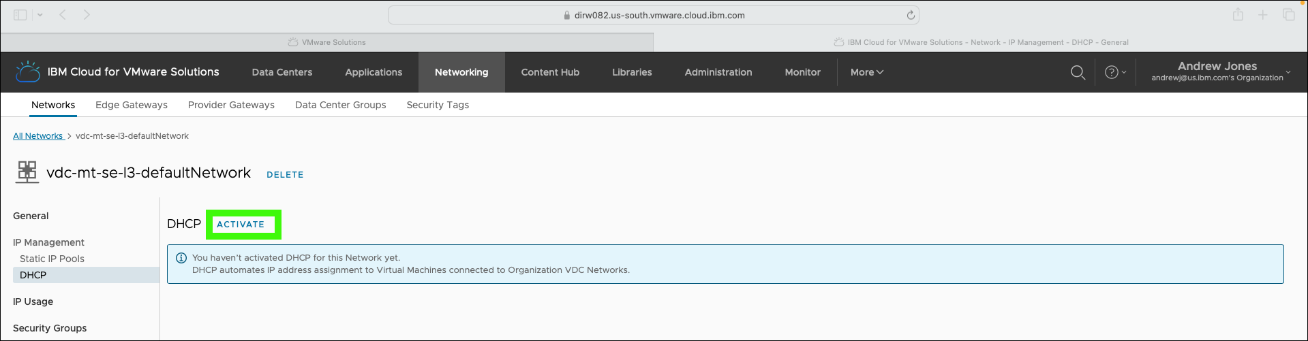Click the browser sidebar toggle icon
Screen dimensions: 1308x341
(x=20, y=15)
